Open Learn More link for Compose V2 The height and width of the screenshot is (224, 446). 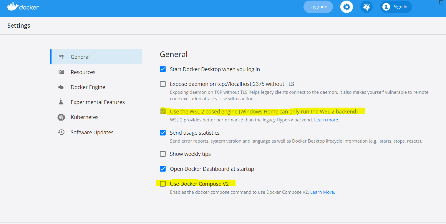pyautogui.click(x=322, y=192)
